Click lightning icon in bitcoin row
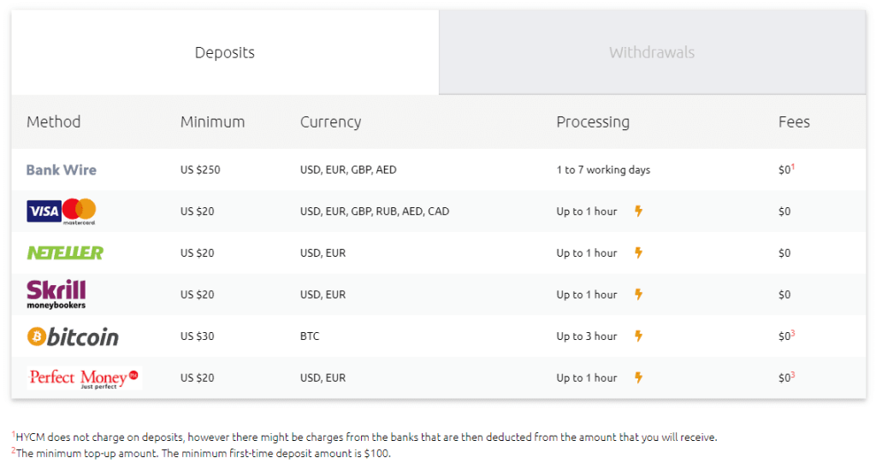This screenshot has width=876, height=464. click(638, 336)
